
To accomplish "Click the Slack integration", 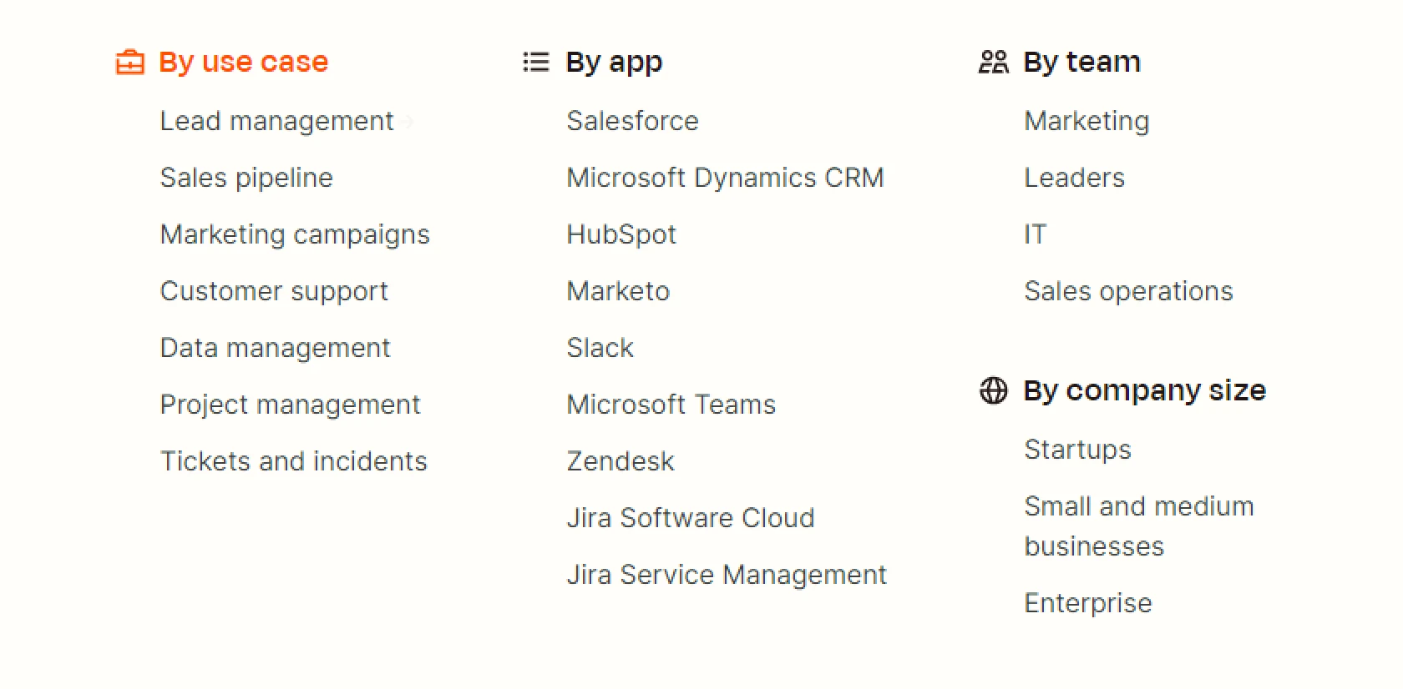I will click(x=600, y=348).
